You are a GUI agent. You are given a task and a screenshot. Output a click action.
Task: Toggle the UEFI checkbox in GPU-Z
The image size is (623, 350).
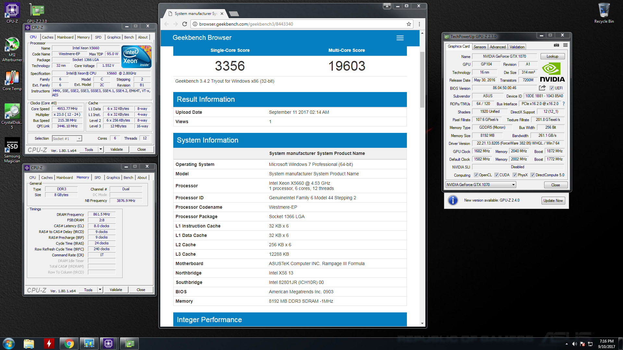coord(552,88)
